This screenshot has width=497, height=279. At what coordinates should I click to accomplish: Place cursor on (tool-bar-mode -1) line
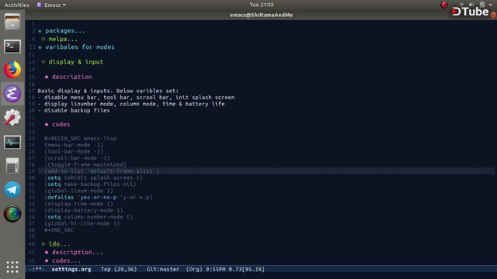coord(74,152)
